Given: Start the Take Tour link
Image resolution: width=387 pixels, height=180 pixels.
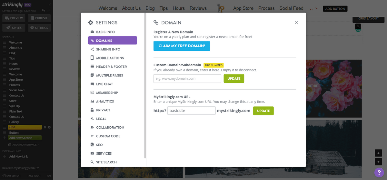Looking at the screenshot, I should click(x=34, y=176).
